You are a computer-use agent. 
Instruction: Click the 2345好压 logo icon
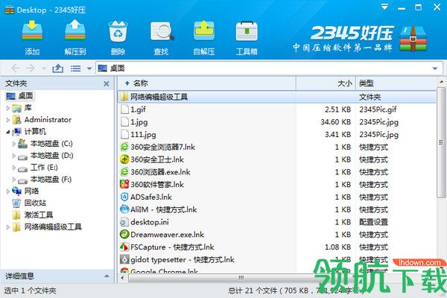pos(413,39)
